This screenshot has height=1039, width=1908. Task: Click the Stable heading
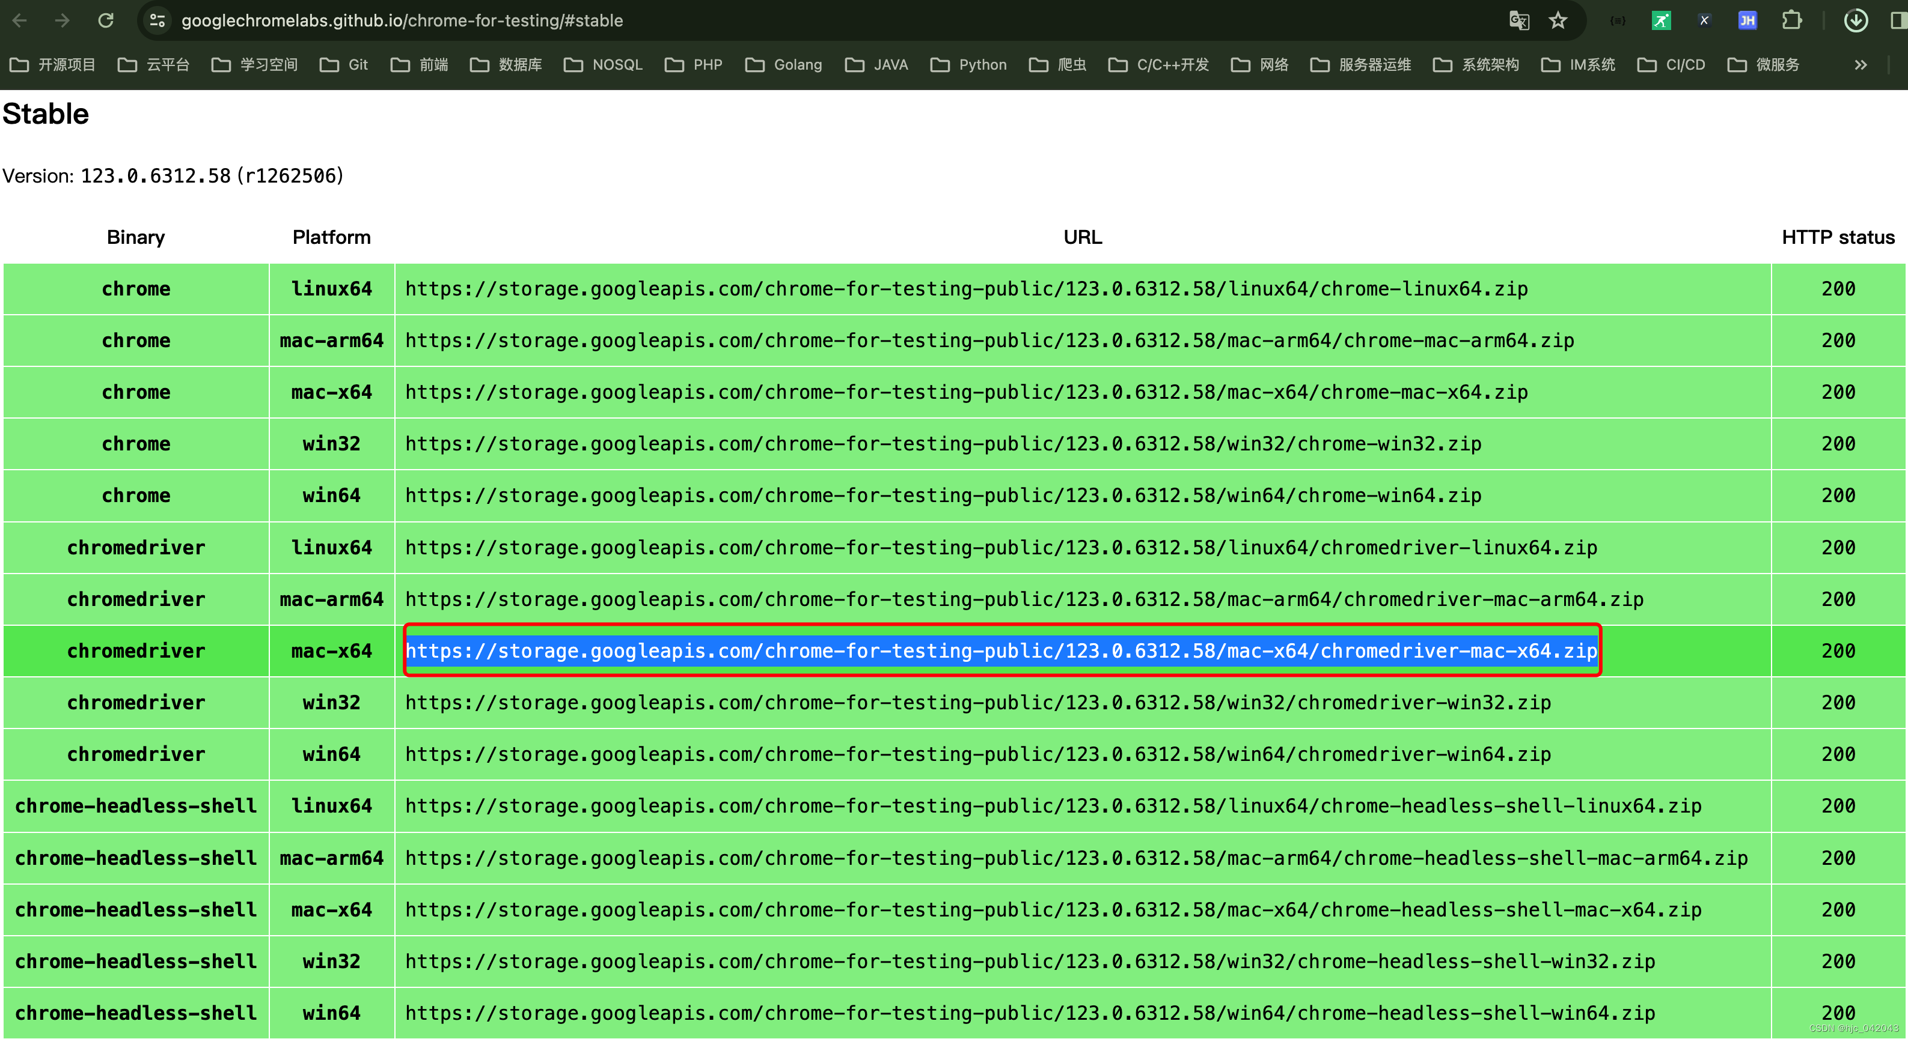tap(46, 114)
